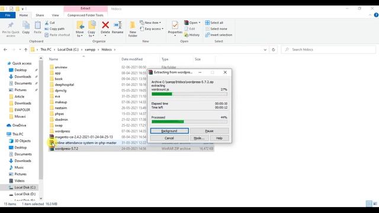This screenshot has height=213, width=379.
Task: Select the wordpress folder
Action: coord(62,131)
